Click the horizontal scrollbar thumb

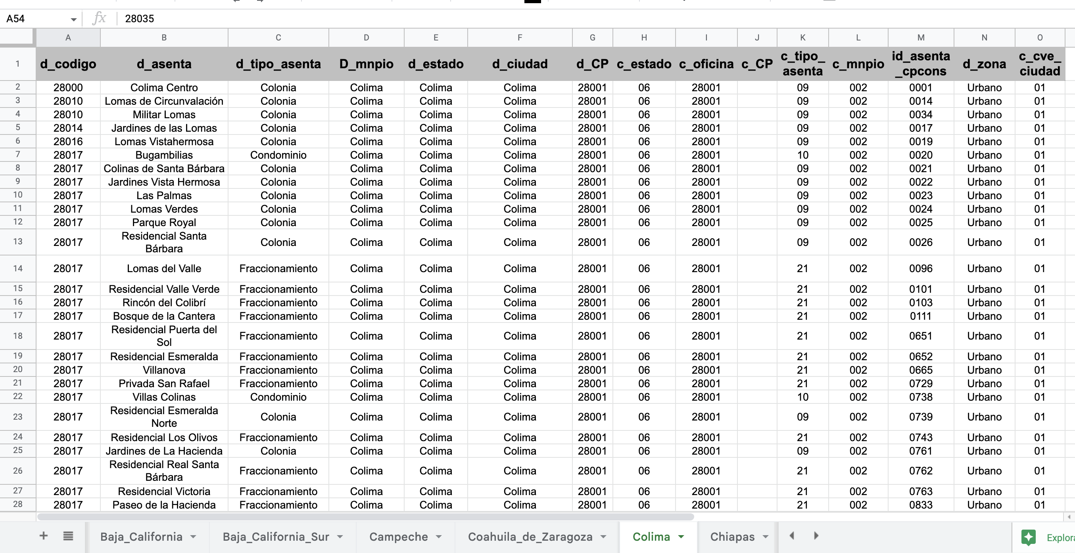[x=366, y=517]
